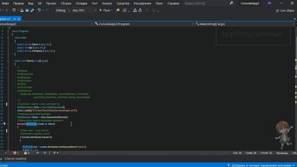Click the Save file icon
The height and width of the screenshot is (167, 297).
(27, 10)
